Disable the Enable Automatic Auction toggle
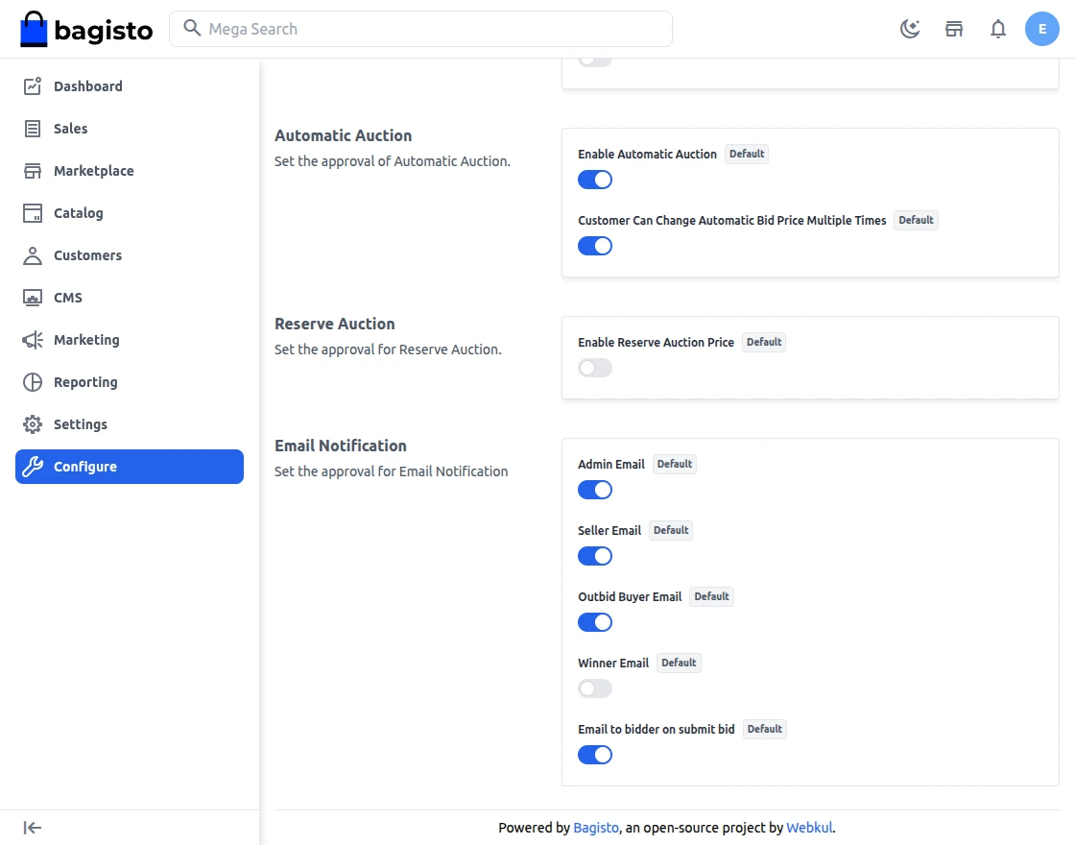This screenshot has width=1075, height=845. pyautogui.click(x=594, y=180)
